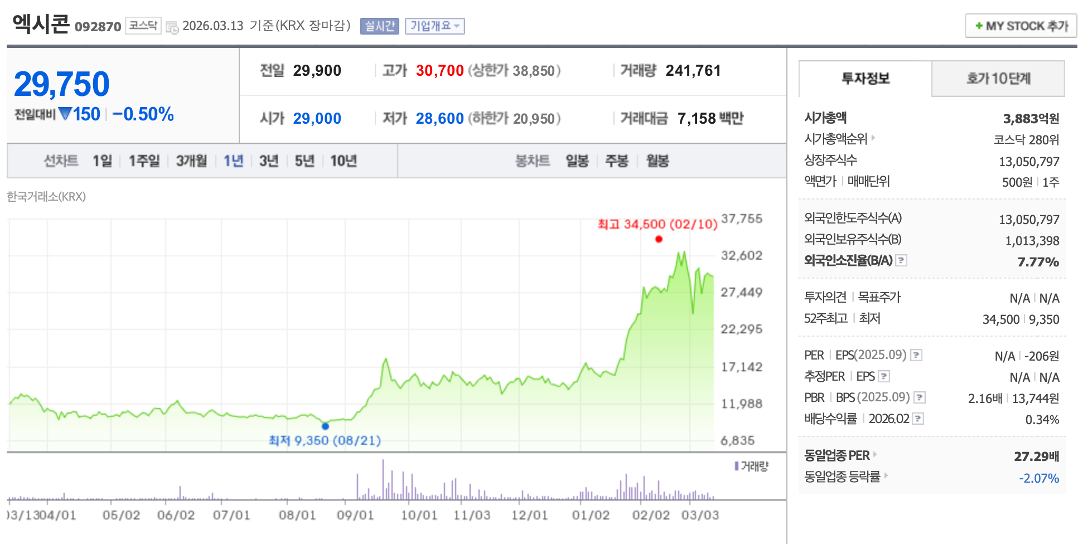Click the 저가 28,600 value
The image size is (1083, 544).
coord(440,119)
